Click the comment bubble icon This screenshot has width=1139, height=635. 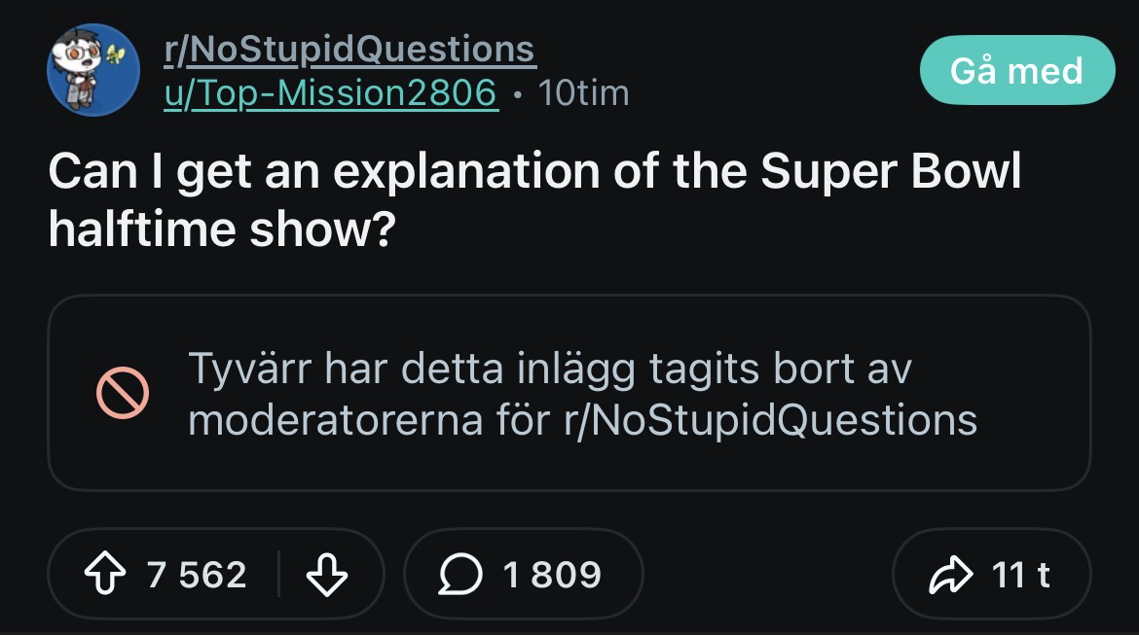461,575
